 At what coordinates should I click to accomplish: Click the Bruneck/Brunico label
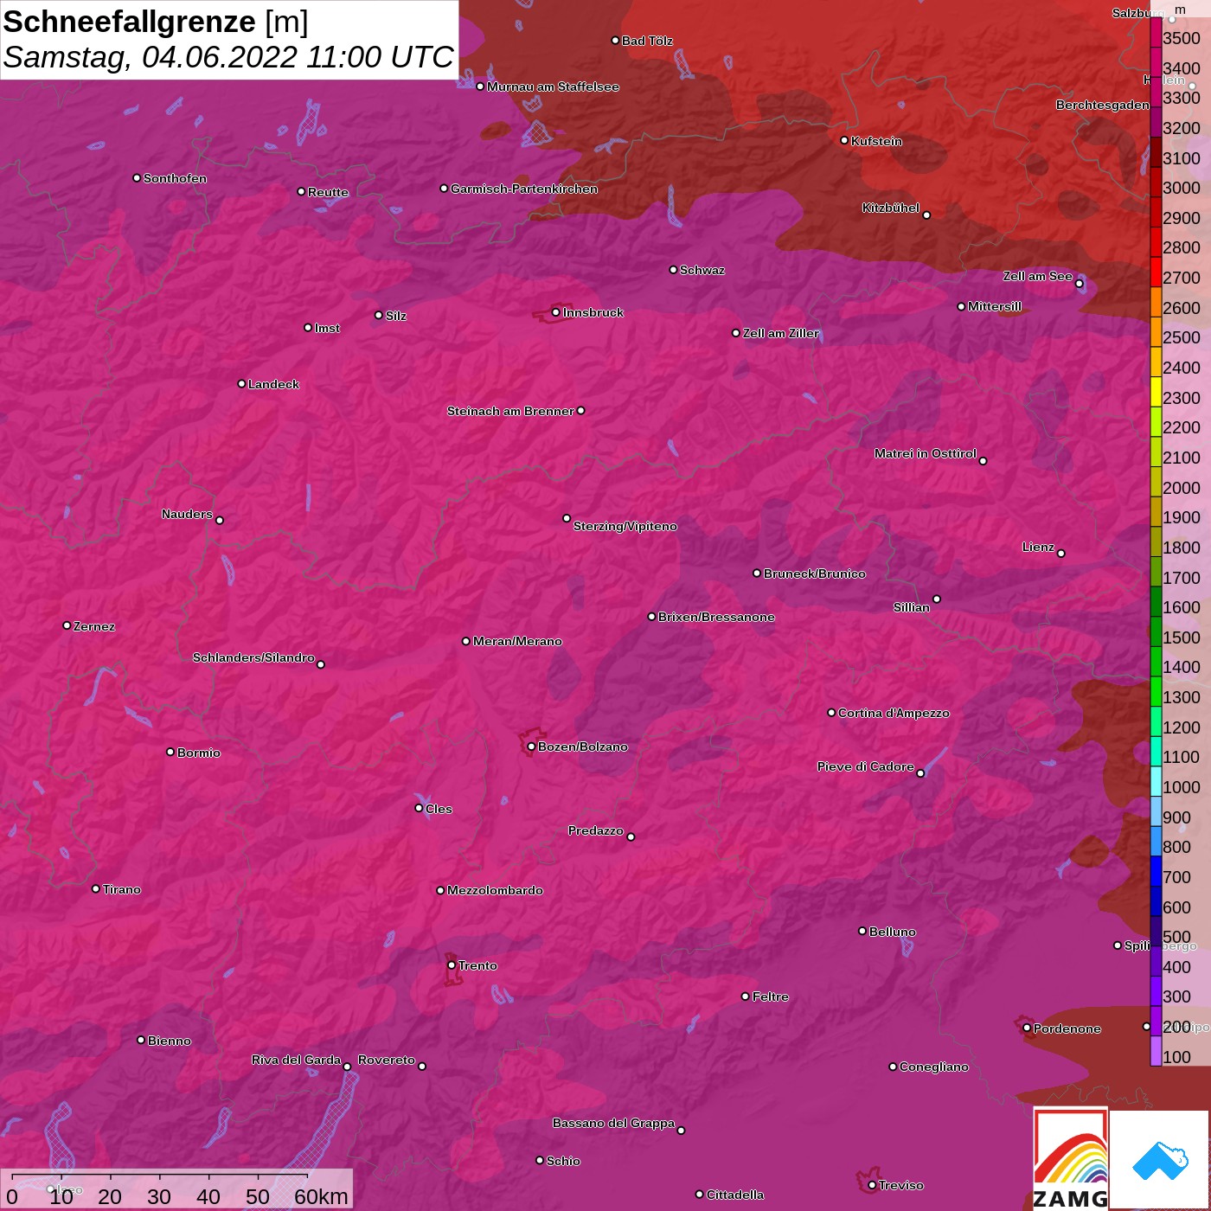click(814, 573)
